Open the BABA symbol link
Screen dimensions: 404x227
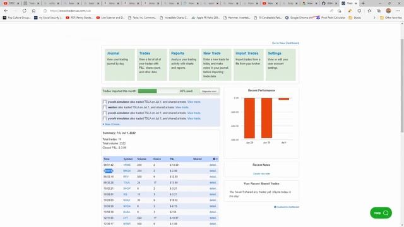coord(126,212)
